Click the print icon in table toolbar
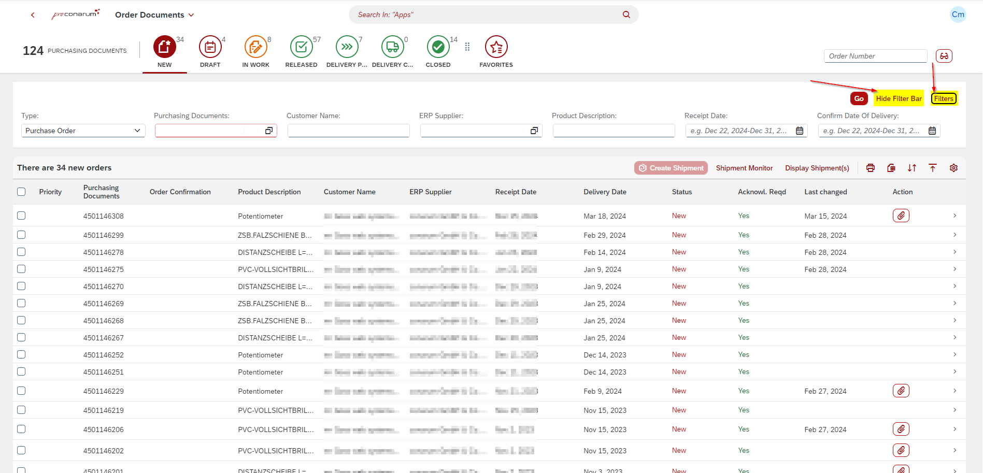Viewport: 983px width, 473px height. pos(871,168)
